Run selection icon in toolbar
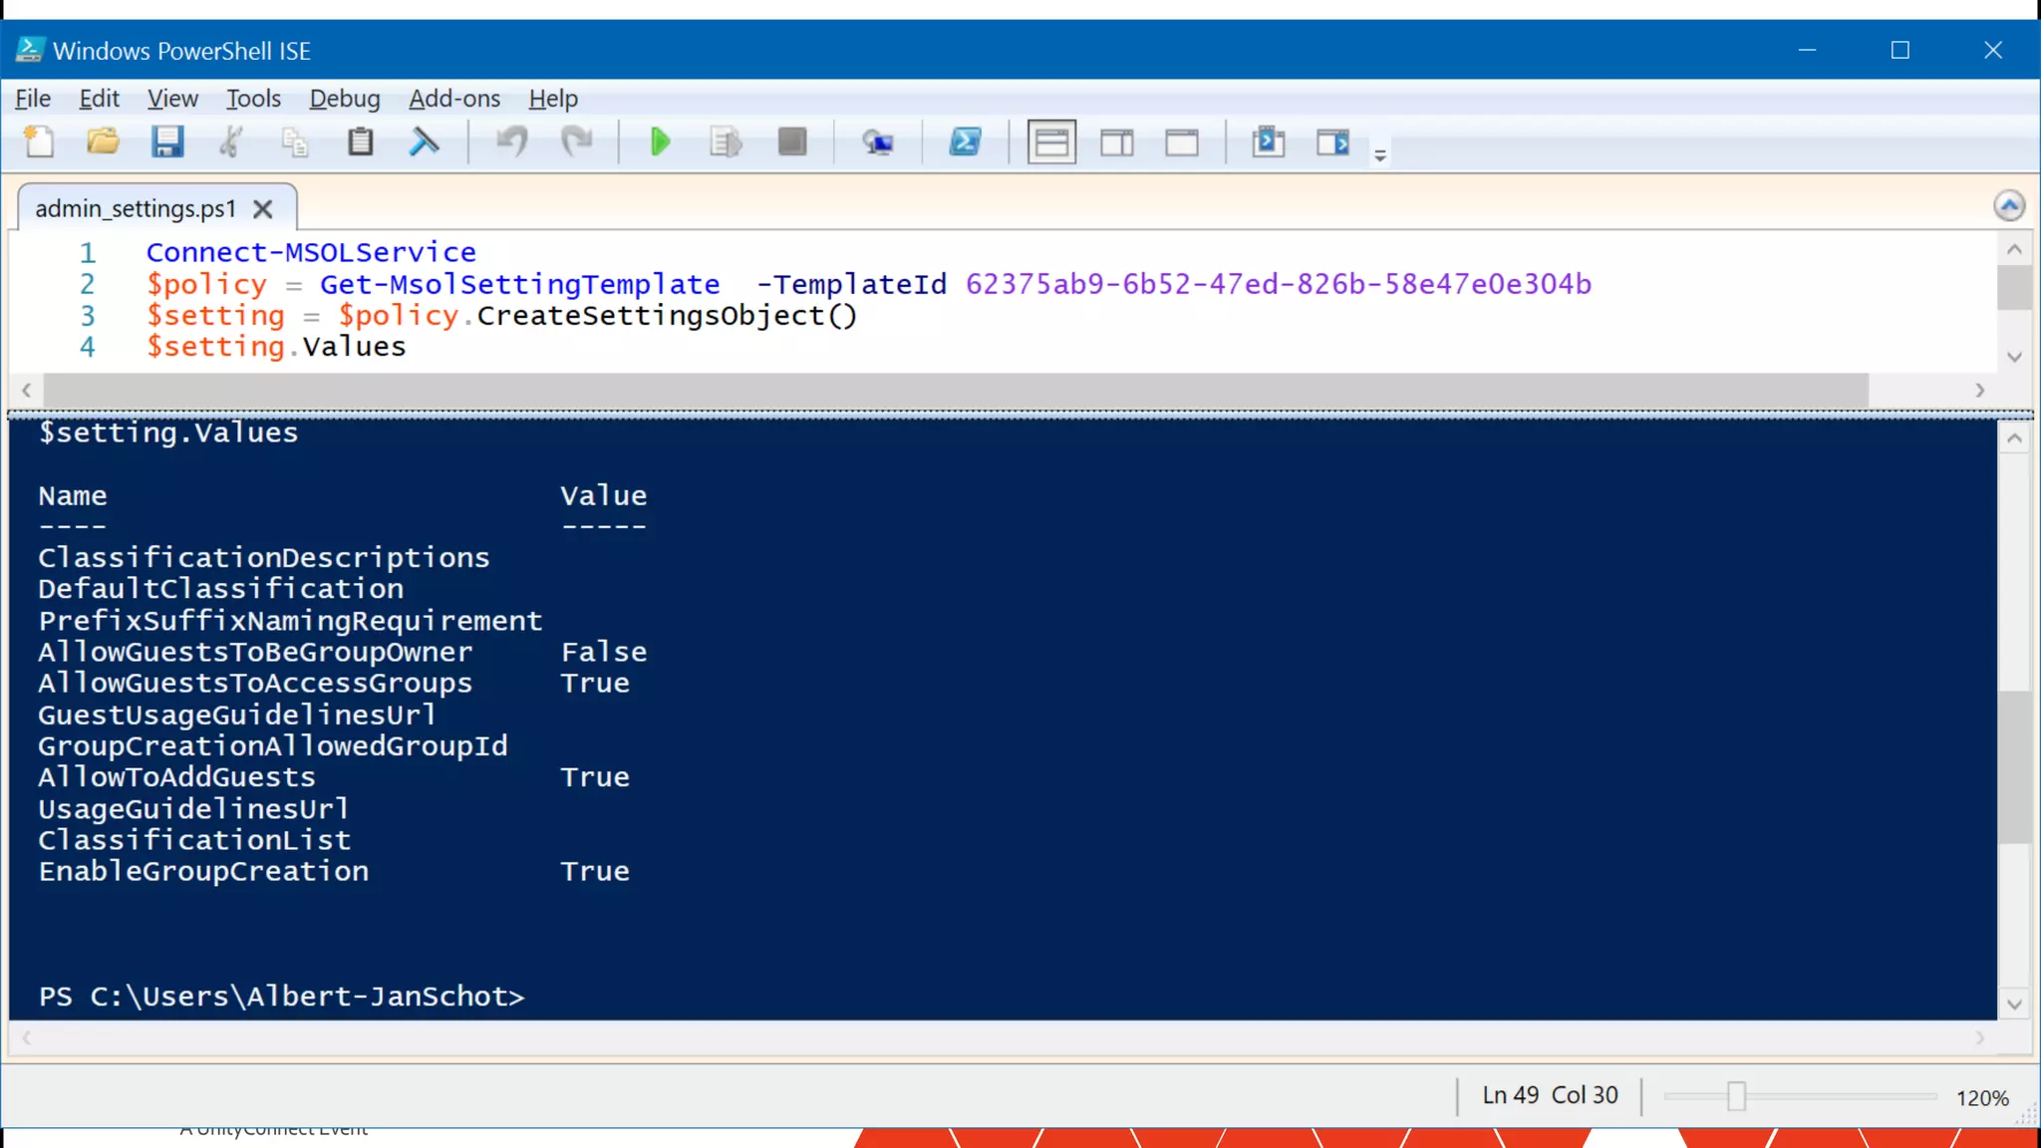The height and width of the screenshot is (1148, 2041). pyautogui.click(x=726, y=143)
